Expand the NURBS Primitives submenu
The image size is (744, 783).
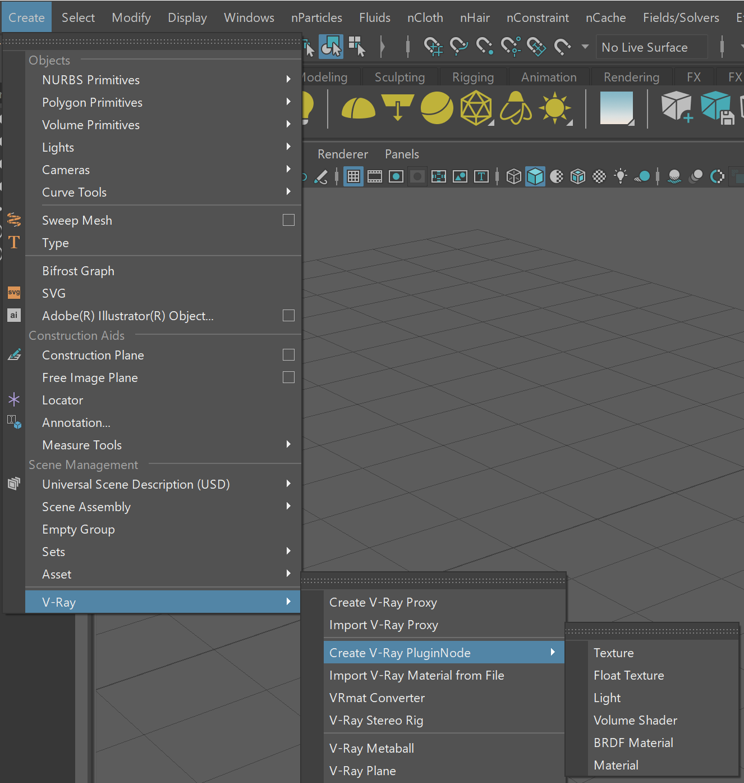[163, 80]
